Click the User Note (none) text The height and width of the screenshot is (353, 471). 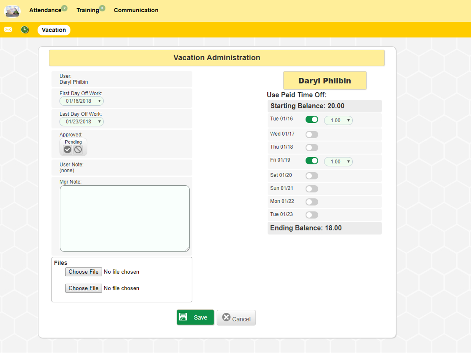[72, 167]
